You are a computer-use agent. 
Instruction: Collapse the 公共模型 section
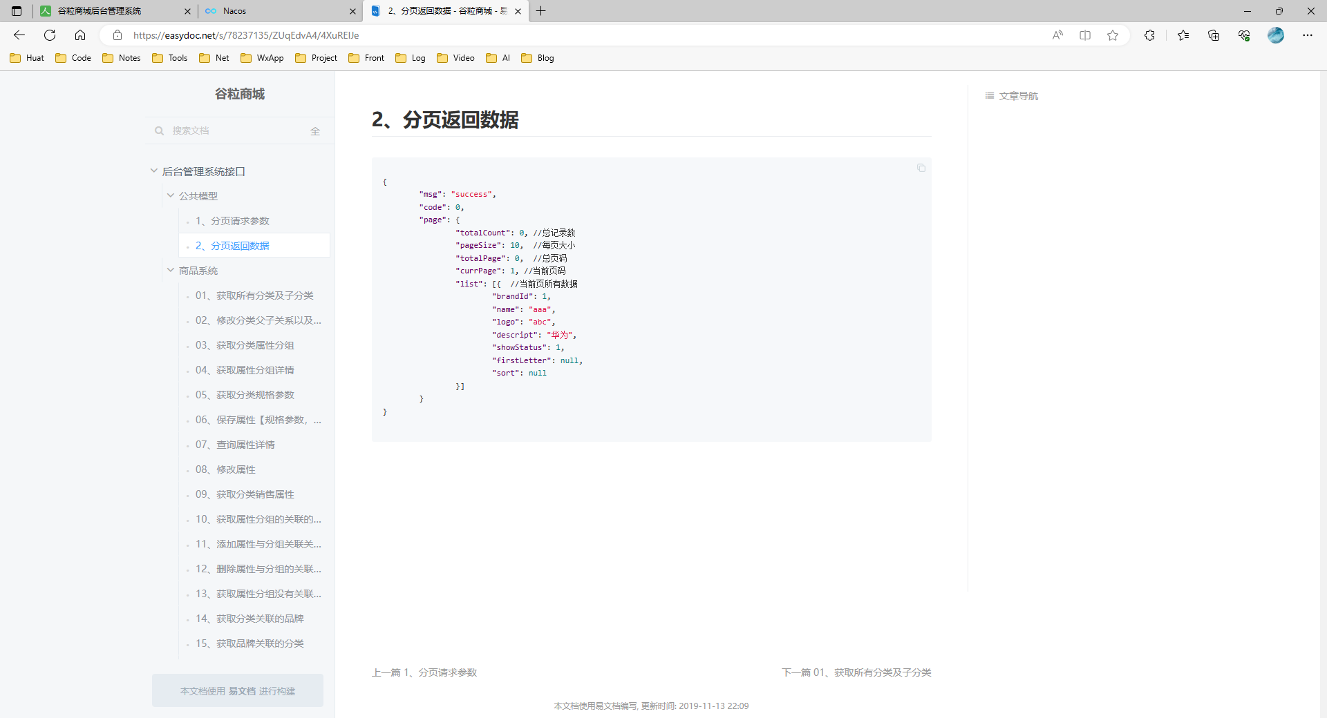pyautogui.click(x=171, y=196)
